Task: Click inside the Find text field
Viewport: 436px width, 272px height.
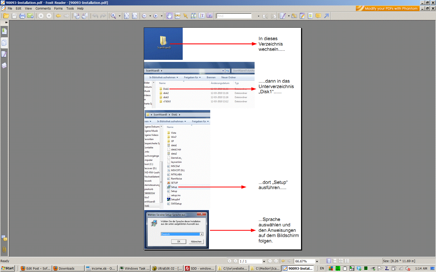Action: click(x=234, y=16)
